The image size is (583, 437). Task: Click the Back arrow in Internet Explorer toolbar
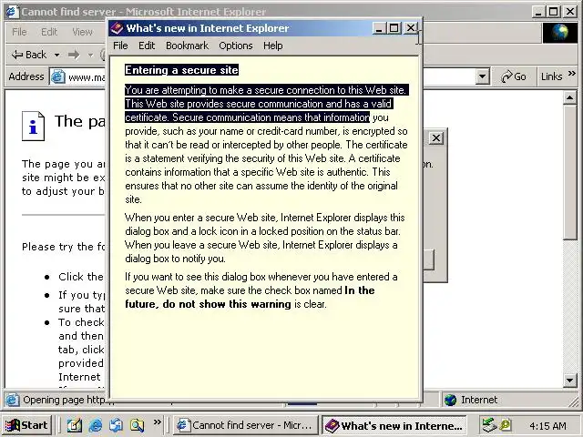(29, 55)
